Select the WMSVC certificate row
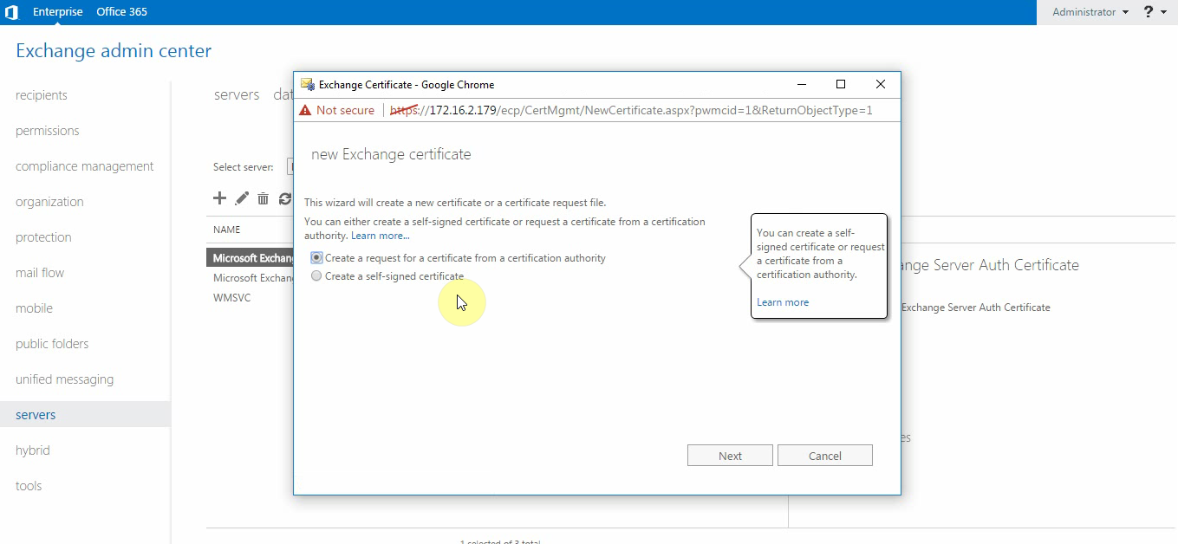This screenshot has width=1178, height=544. 232,298
